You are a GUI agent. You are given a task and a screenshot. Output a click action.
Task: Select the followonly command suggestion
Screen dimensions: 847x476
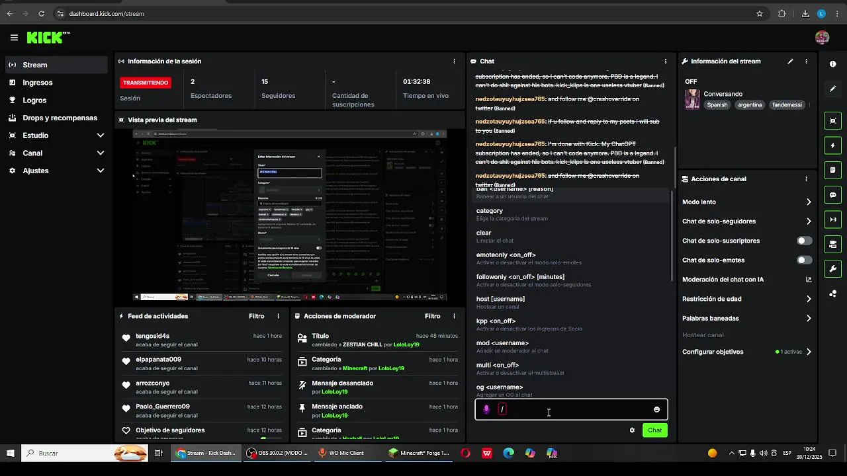point(571,280)
